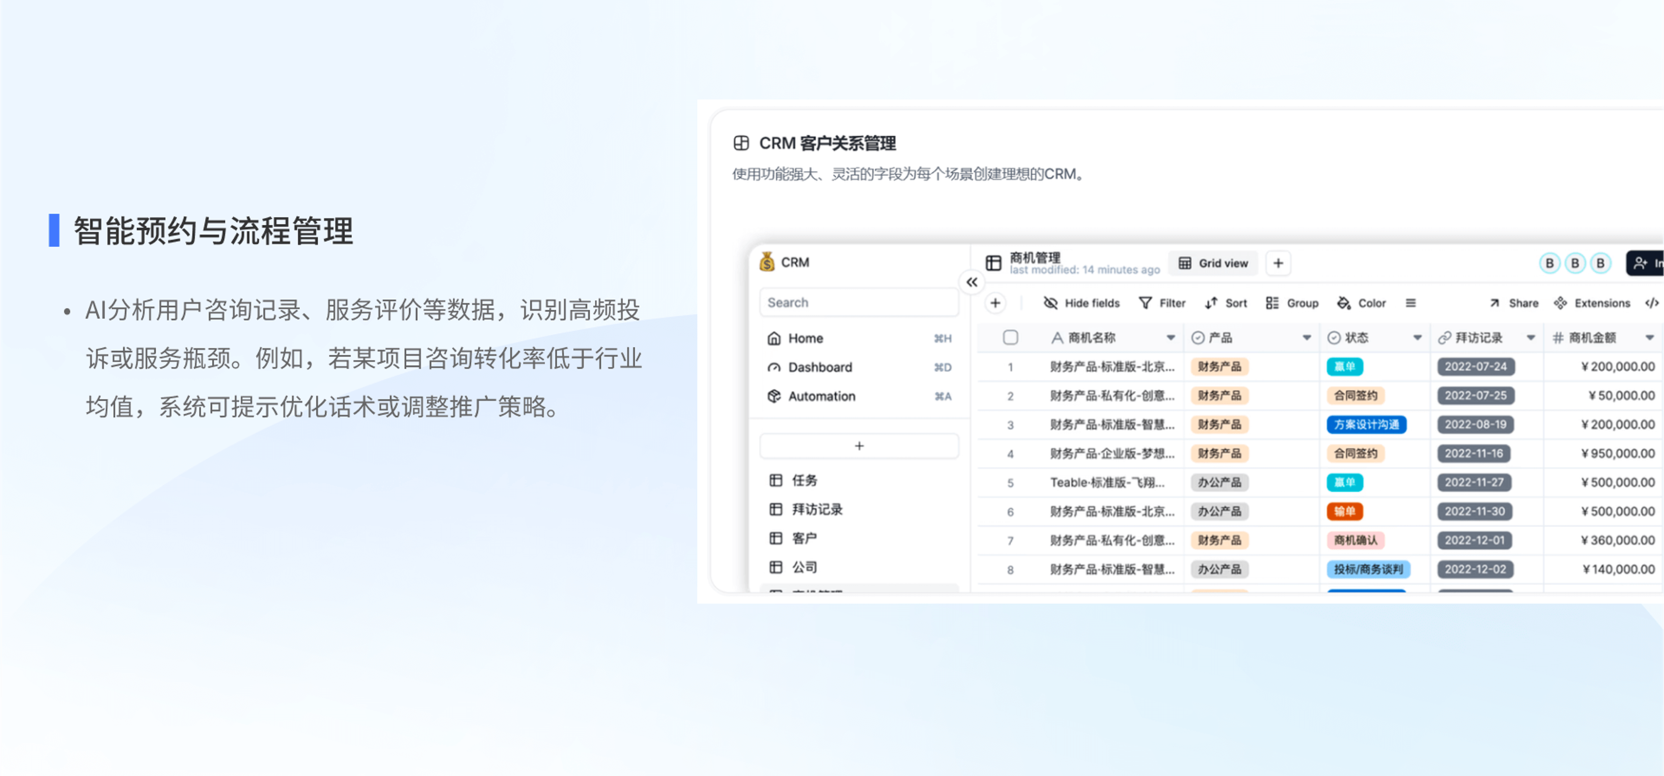Click the 方案设计沟通 status tag
Image resolution: width=1664 pixels, height=776 pixels.
click(1366, 425)
